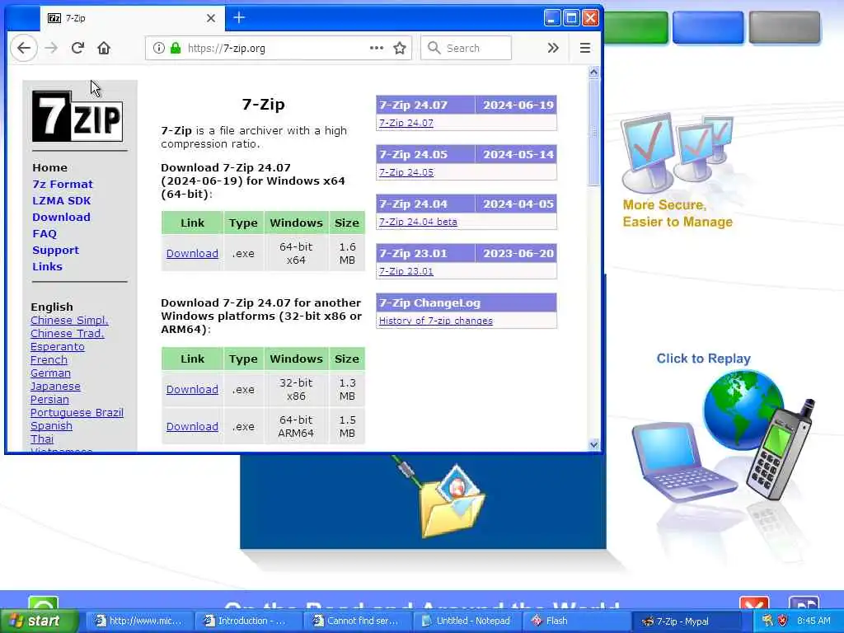Go back using the browser back arrow
This screenshot has height=633, width=844.
[x=24, y=48]
